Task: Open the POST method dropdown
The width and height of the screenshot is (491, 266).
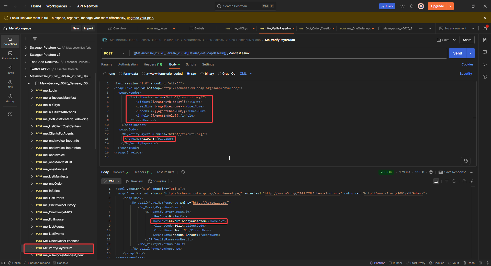Action: pos(115,53)
